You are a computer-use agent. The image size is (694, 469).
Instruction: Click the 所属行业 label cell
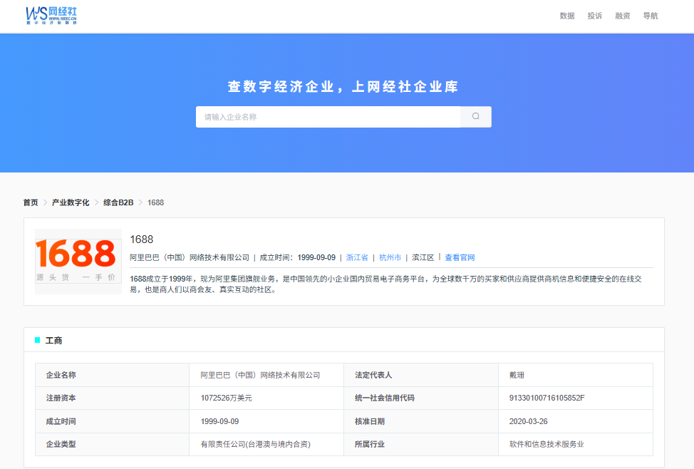click(421, 444)
